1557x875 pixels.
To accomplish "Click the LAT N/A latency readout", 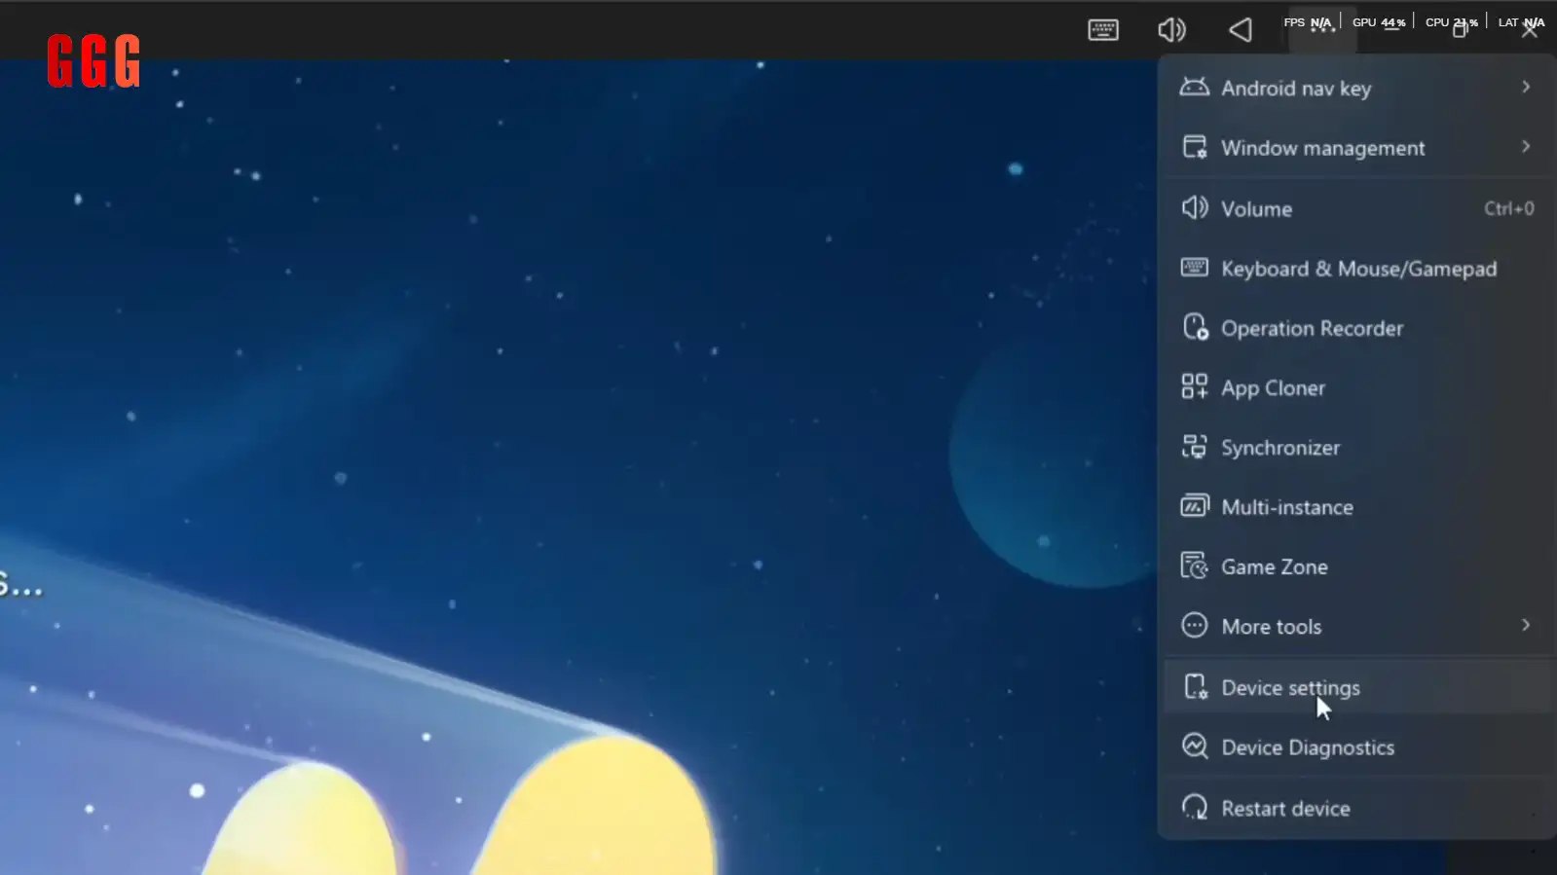I will click(1521, 22).
